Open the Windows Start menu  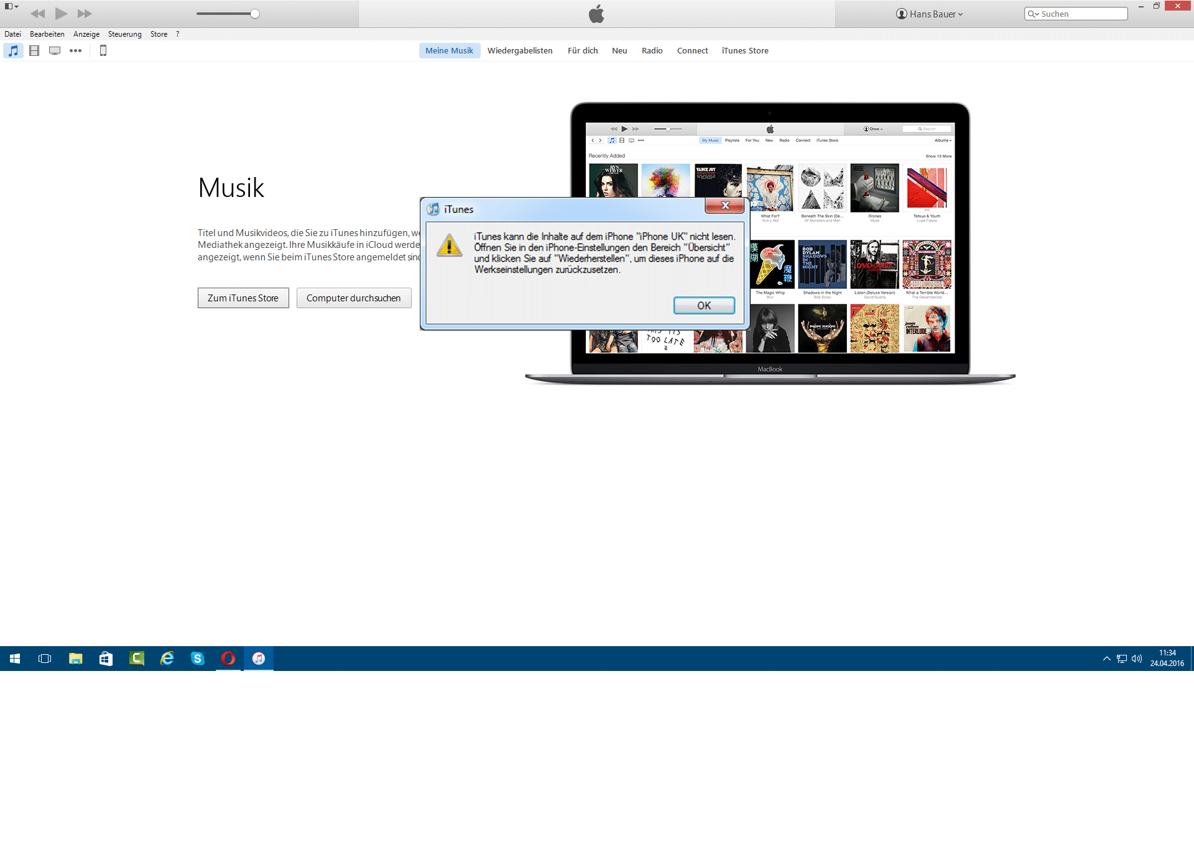tap(15, 659)
